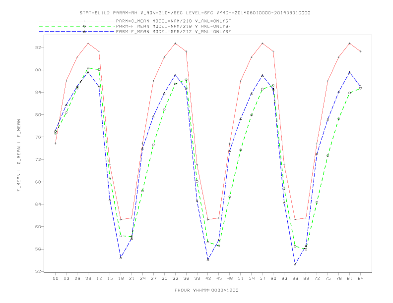Click blue GFS triangle data point at hour 42

click(x=208, y=259)
